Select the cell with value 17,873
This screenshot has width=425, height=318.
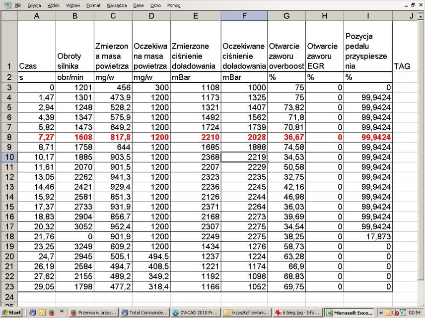coord(368,237)
